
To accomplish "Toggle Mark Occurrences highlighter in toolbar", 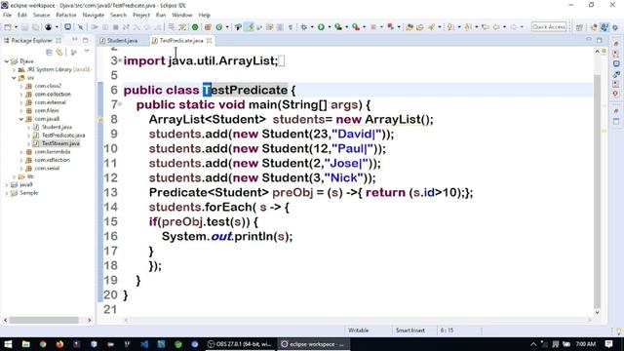I will pyautogui.click(x=250, y=27).
